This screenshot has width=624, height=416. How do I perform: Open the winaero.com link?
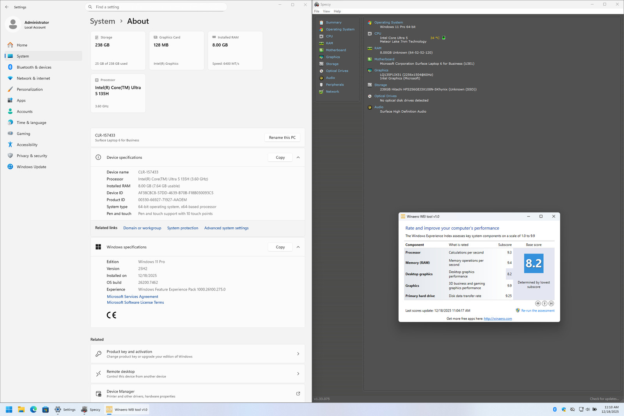point(498,319)
